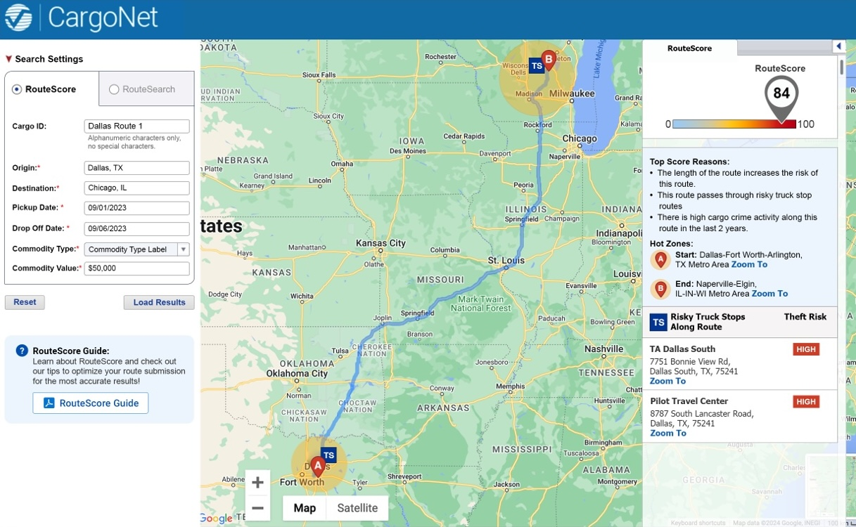856x527 pixels.
Task: Select the End hot zone marker B icon
Action: click(660, 289)
